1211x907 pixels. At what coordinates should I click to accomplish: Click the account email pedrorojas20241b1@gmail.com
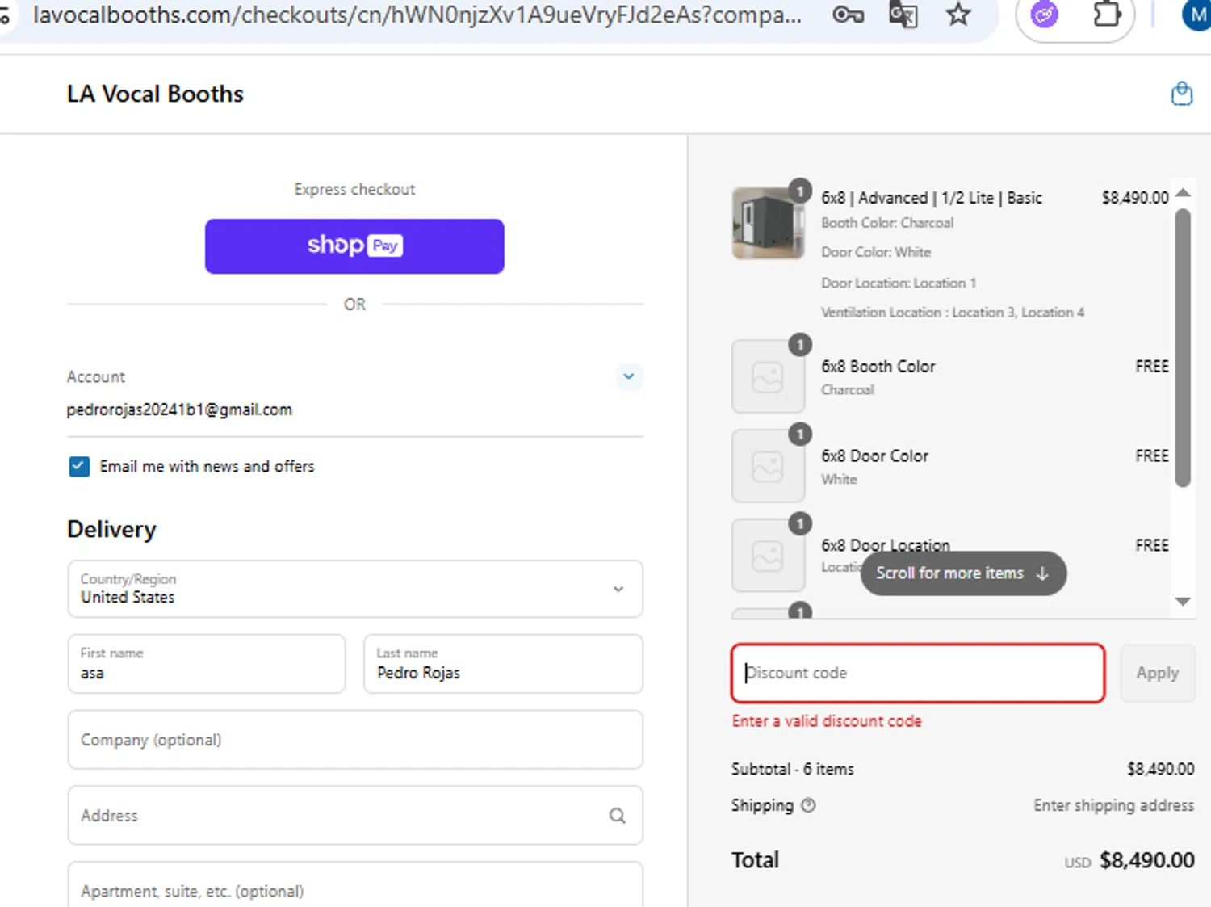(x=179, y=409)
